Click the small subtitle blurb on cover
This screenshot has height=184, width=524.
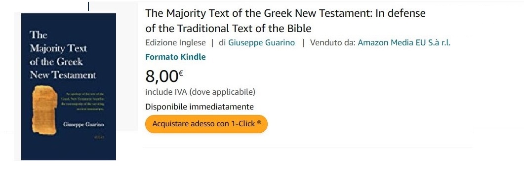pos(82,102)
